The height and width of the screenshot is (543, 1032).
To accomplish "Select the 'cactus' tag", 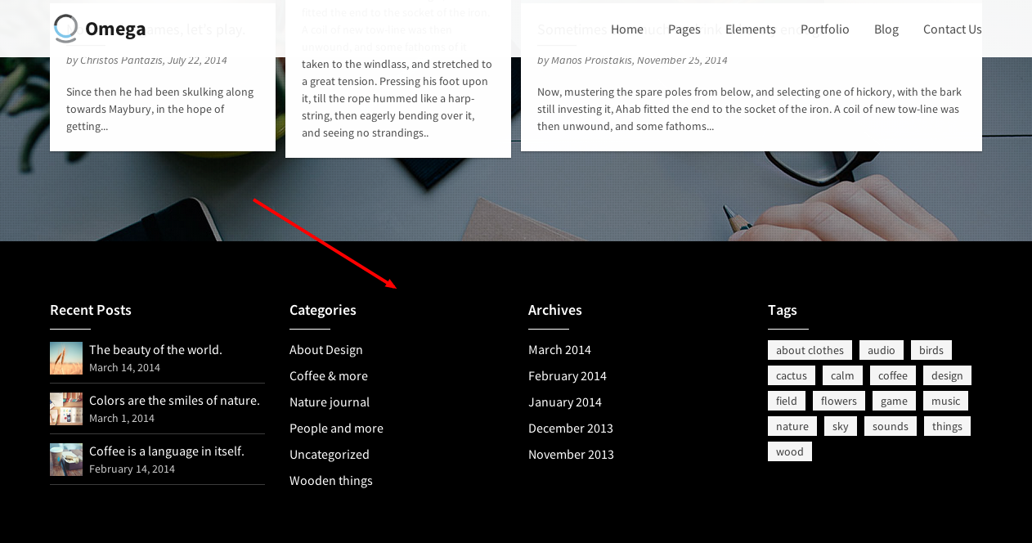I will [x=791, y=375].
